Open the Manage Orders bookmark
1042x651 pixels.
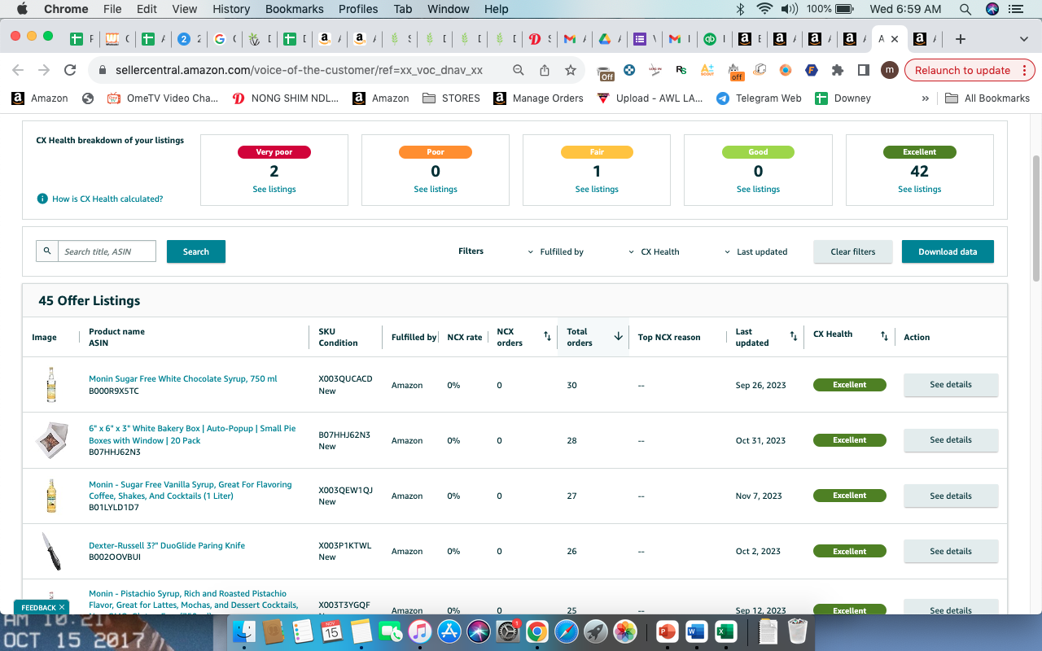[x=538, y=98]
